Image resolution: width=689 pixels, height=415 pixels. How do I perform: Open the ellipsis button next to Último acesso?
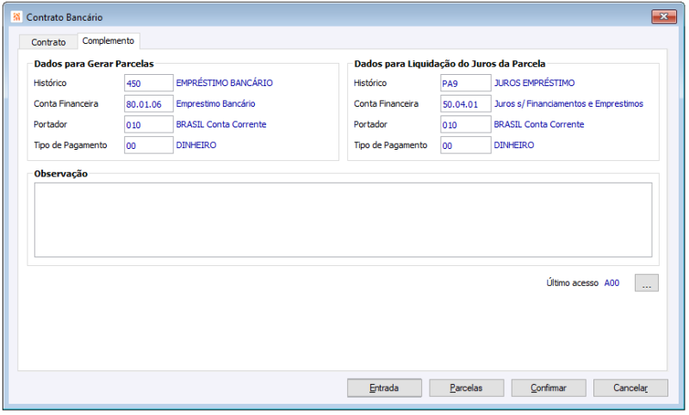[x=647, y=283]
